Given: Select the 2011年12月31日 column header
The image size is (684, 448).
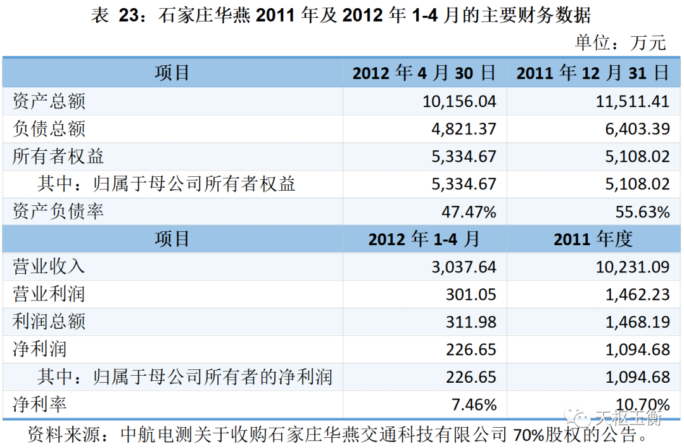Looking at the screenshot, I should (593, 73).
